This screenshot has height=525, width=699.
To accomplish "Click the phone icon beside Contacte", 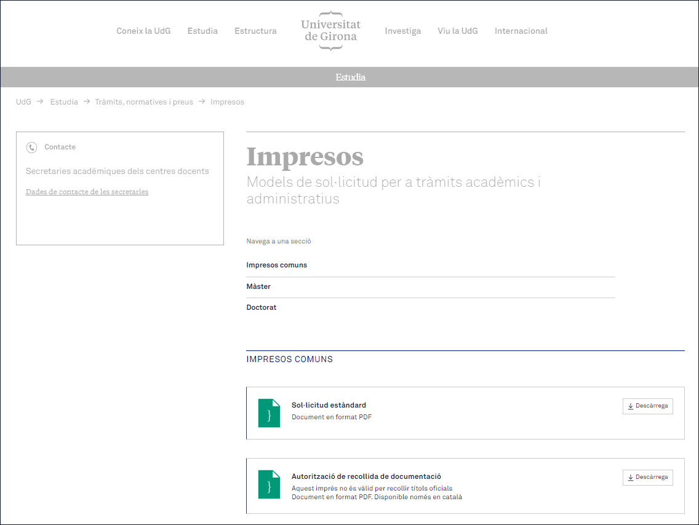I will 31,148.
